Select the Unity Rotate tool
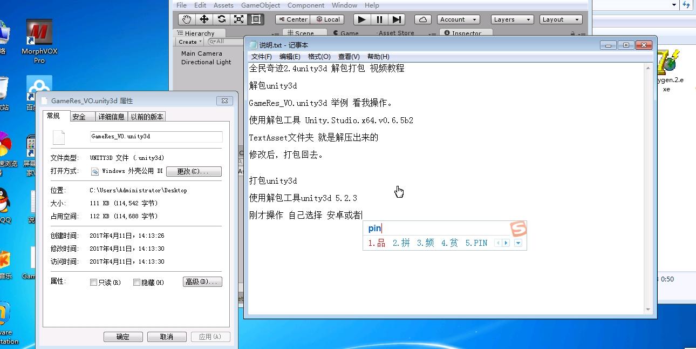 point(221,19)
